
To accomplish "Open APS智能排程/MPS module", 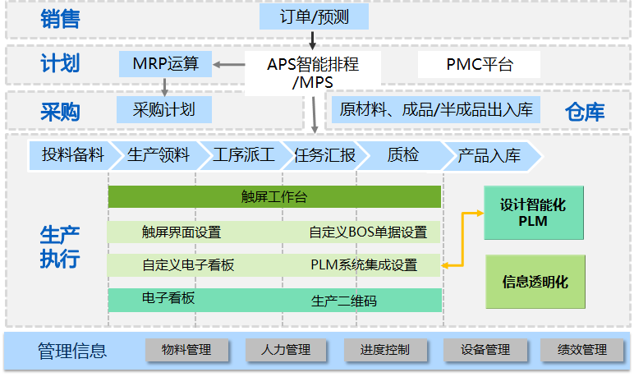I will pyautogui.click(x=313, y=72).
